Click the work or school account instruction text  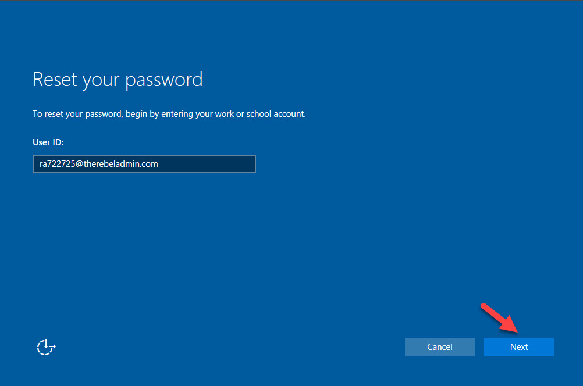pyautogui.click(x=169, y=114)
